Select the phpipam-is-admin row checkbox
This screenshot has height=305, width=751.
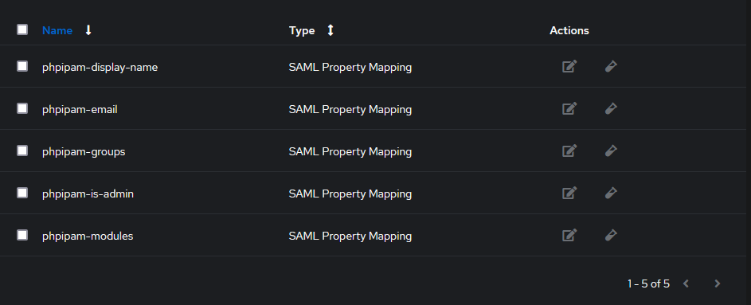[x=22, y=193]
